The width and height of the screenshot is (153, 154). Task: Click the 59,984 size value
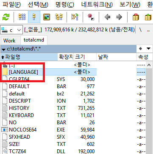pos(87,130)
